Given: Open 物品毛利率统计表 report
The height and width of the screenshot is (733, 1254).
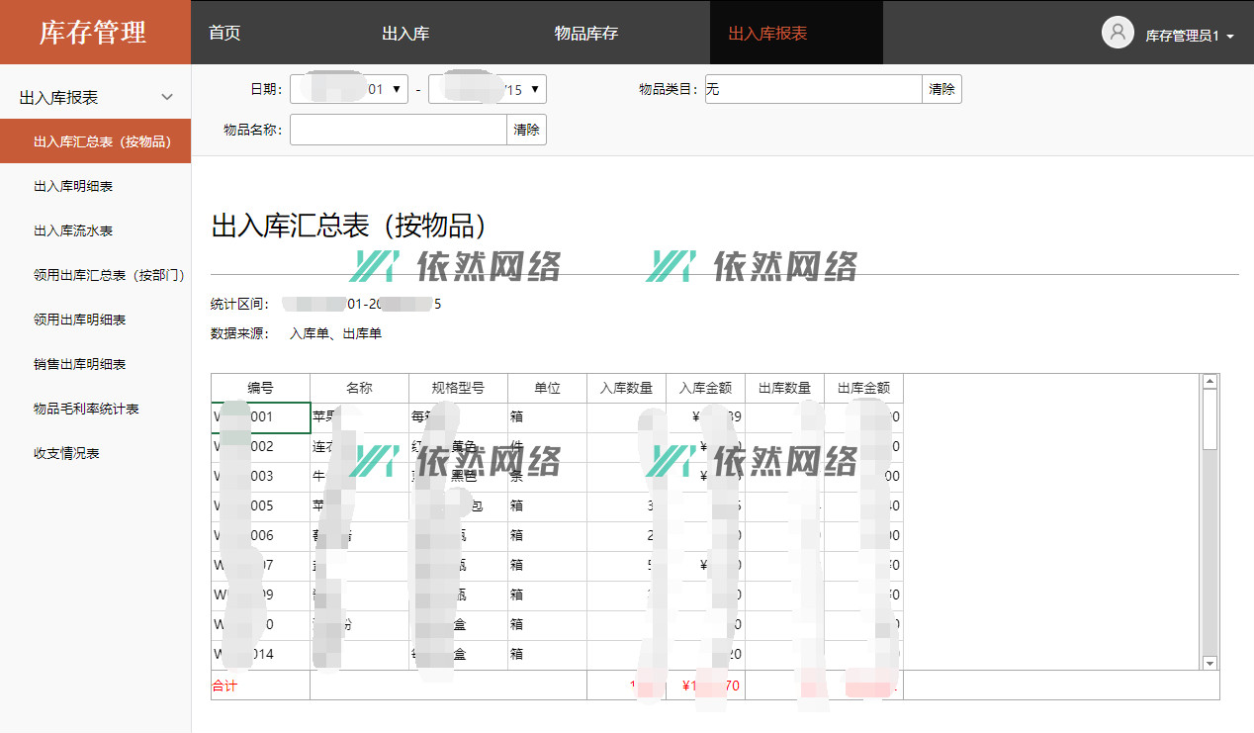Looking at the screenshot, I should coord(86,409).
